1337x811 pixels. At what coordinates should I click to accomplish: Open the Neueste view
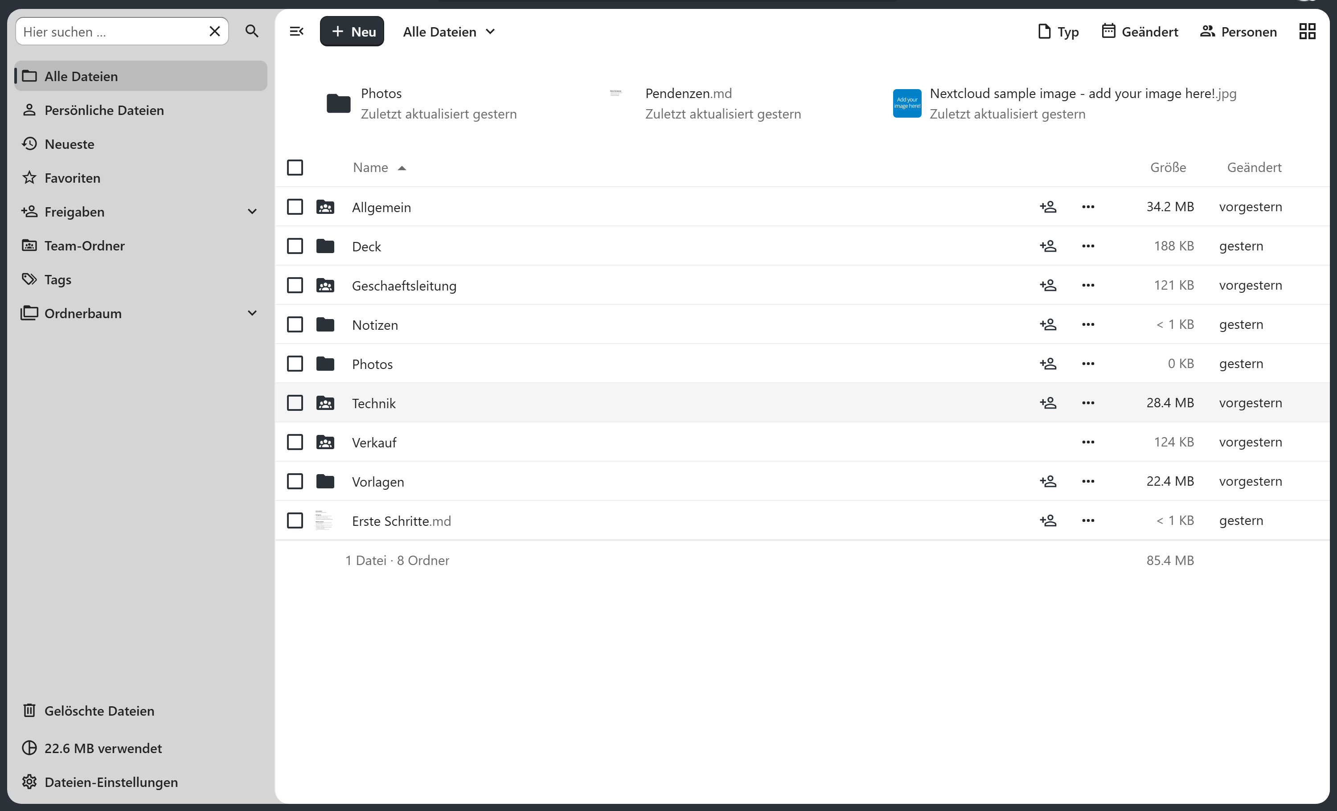click(x=140, y=144)
